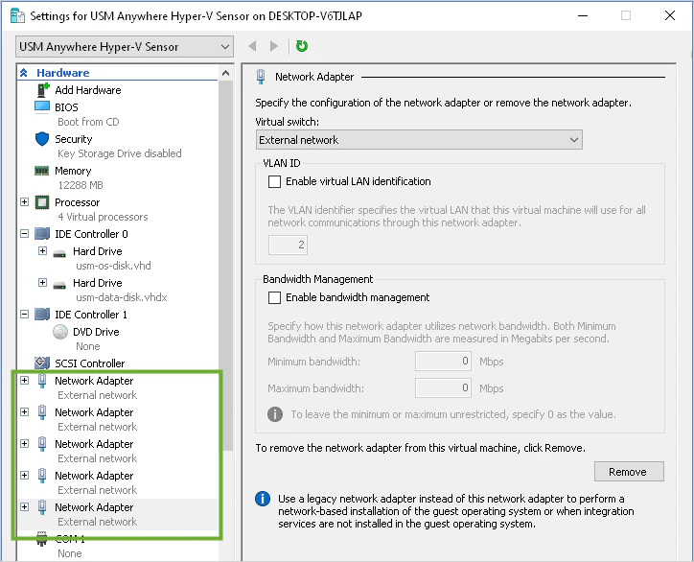Image resolution: width=694 pixels, height=562 pixels.
Task: Select BIOS in the hardware tree
Action: click(66, 107)
